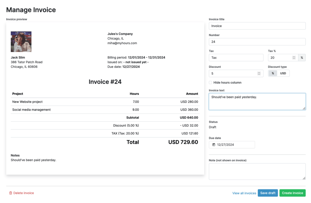Switch discount type to USD
The width and height of the screenshot is (311, 203).
click(283, 73)
